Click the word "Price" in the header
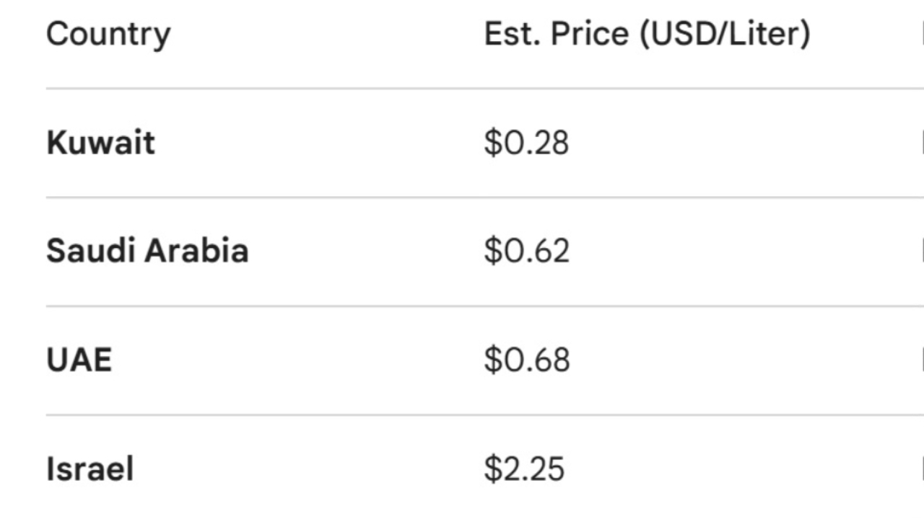The height and width of the screenshot is (519, 924). [589, 34]
